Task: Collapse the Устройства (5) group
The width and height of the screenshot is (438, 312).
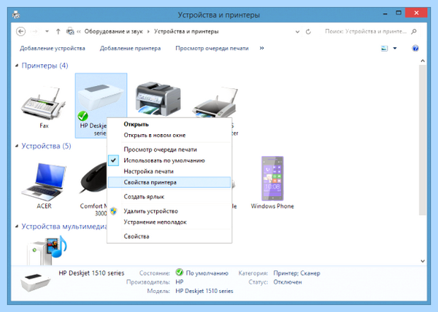Action: [17, 146]
